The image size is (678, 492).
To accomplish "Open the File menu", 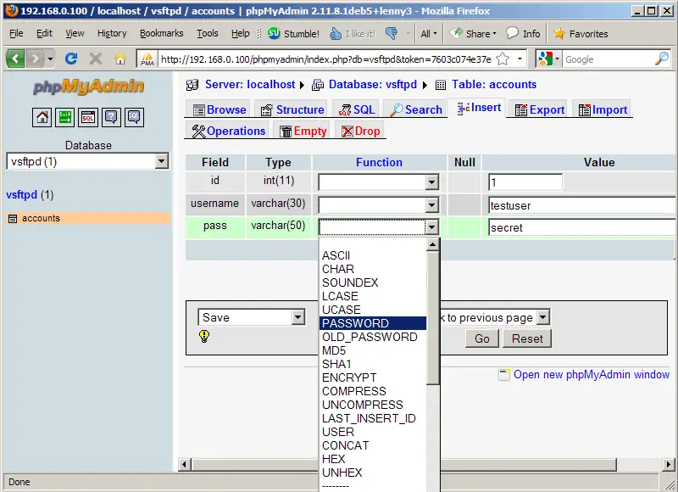I will [16, 33].
